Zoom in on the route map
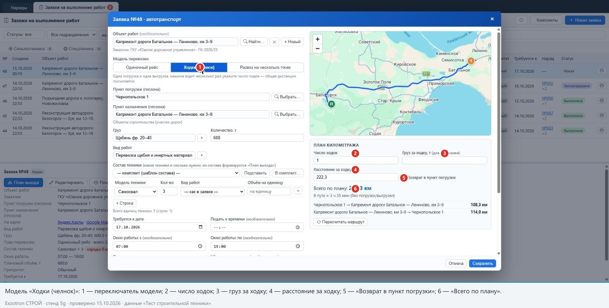 [318, 39]
